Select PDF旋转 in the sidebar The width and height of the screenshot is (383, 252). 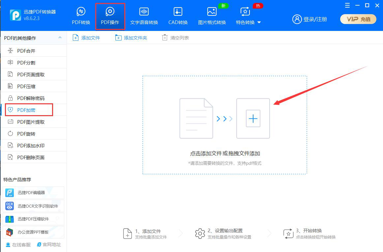tap(34, 134)
